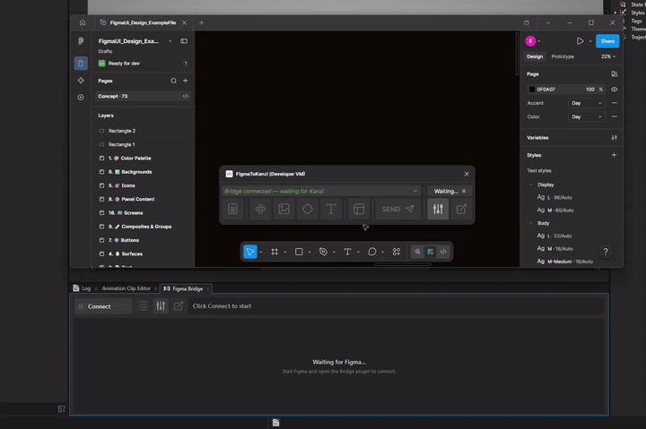Click the Connect button
This screenshot has height=429, width=646.
(x=103, y=306)
